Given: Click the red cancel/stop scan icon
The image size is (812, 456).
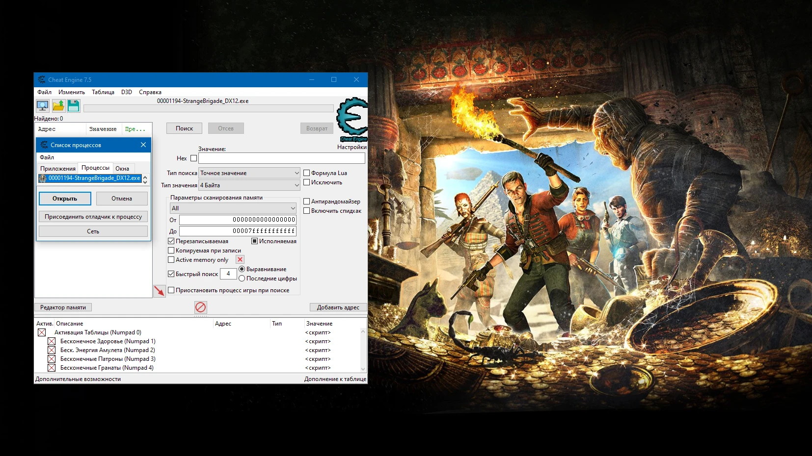Looking at the screenshot, I should (x=200, y=307).
